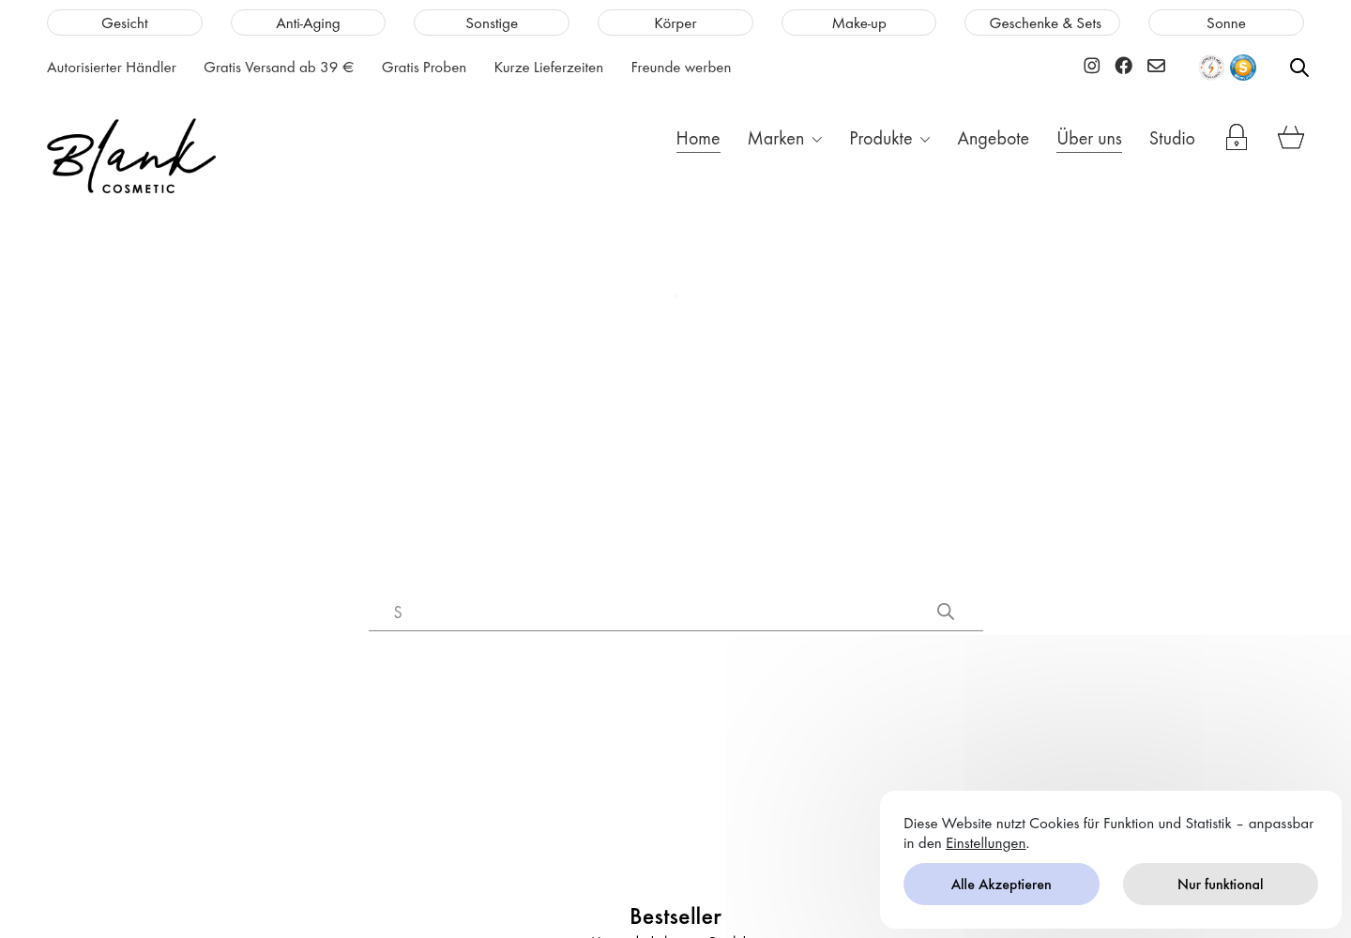This screenshot has height=938, width=1351.
Task: Select the Make-up category pill
Action: (858, 23)
